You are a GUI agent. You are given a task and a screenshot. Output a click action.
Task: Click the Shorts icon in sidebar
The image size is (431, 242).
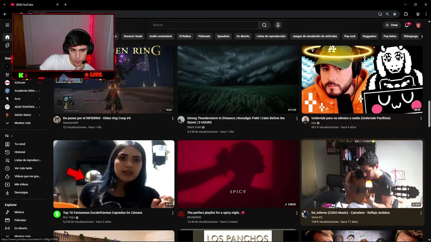click(x=7, y=45)
